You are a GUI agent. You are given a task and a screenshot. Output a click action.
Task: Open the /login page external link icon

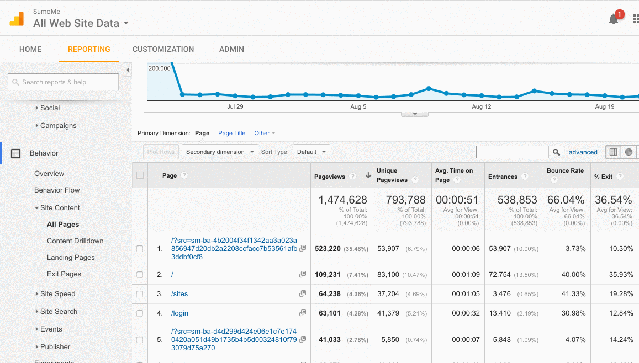(303, 313)
